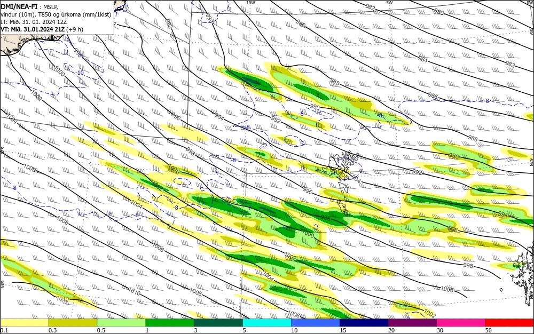Click the legend value label 50
534x334 pixels.
pos(489,330)
